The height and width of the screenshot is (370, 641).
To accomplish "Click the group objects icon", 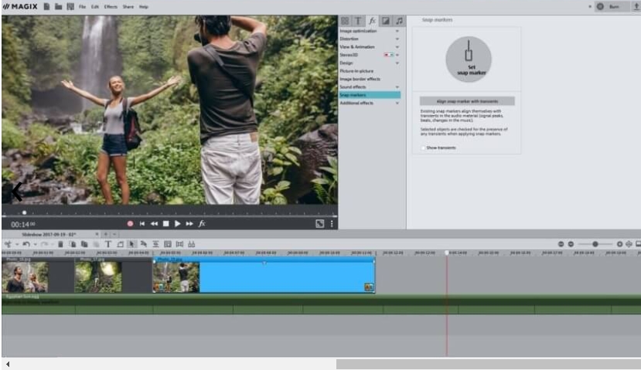I will click(179, 244).
